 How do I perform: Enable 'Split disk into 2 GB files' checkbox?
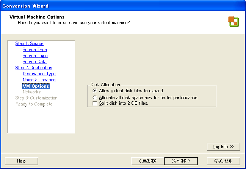click(x=95, y=103)
